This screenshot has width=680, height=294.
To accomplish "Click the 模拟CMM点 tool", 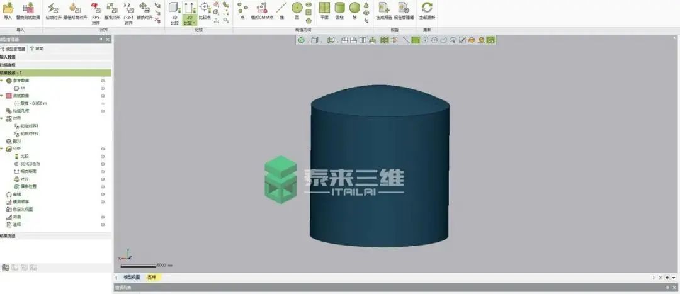I will click(262, 10).
